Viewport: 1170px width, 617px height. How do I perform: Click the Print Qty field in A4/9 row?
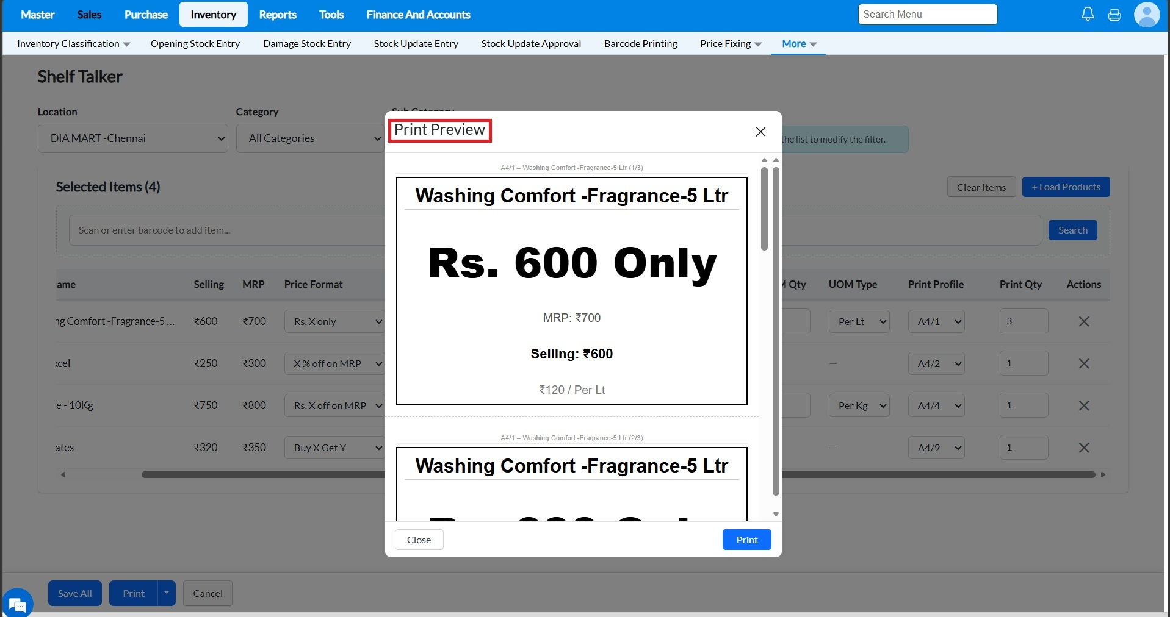point(1024,448)
